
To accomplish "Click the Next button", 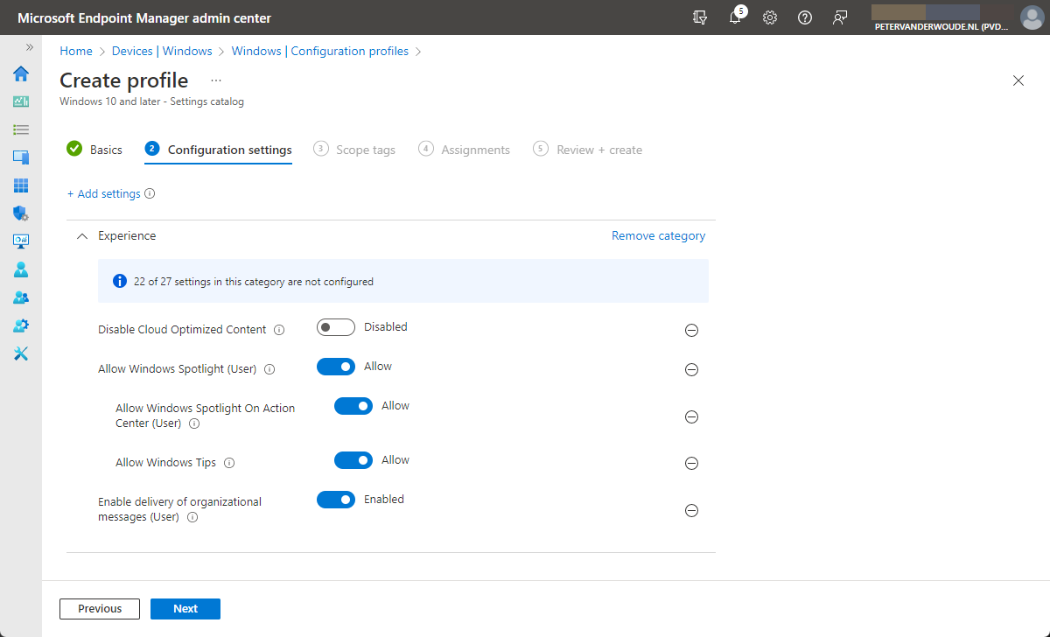I will (x=185, y=609).
